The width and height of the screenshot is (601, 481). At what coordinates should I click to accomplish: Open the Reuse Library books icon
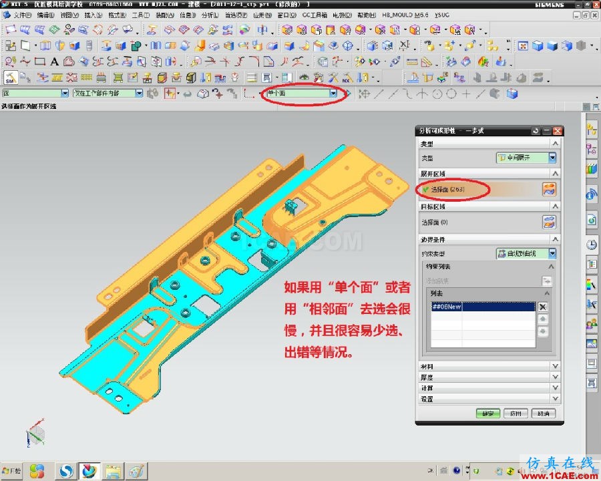tap(592, 169)
